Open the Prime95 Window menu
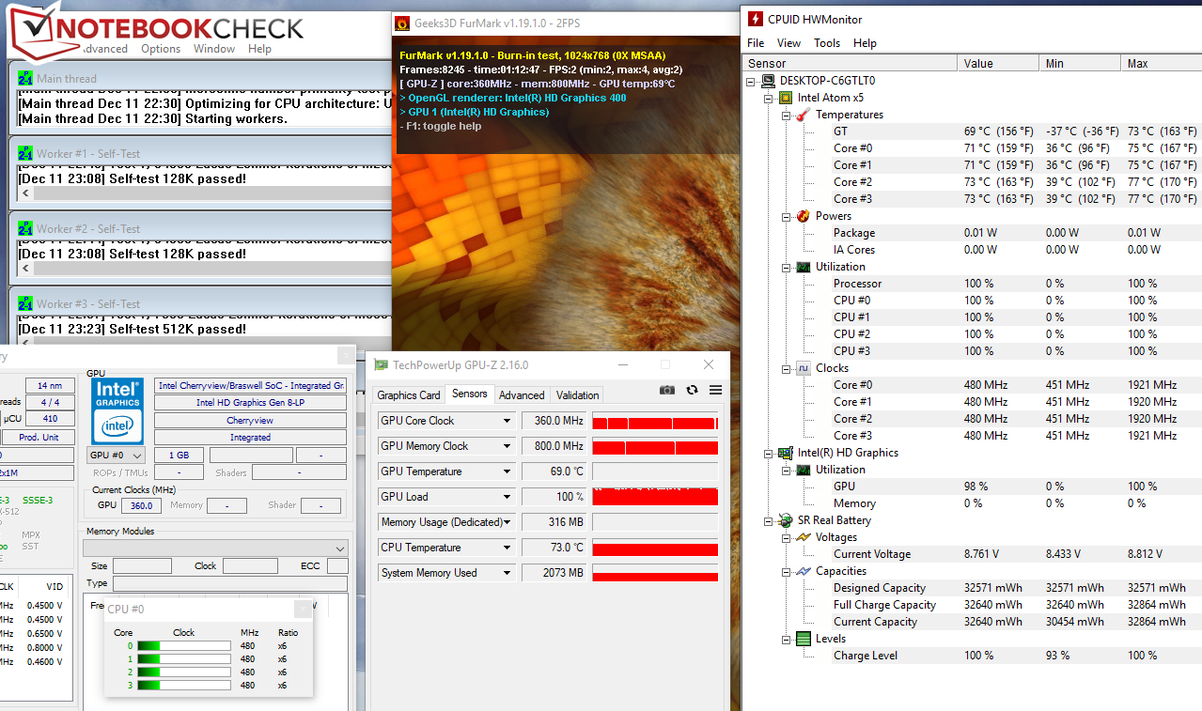Image resolution: width=1202 pixels, height=711 pixels. (x=214, y=49)
